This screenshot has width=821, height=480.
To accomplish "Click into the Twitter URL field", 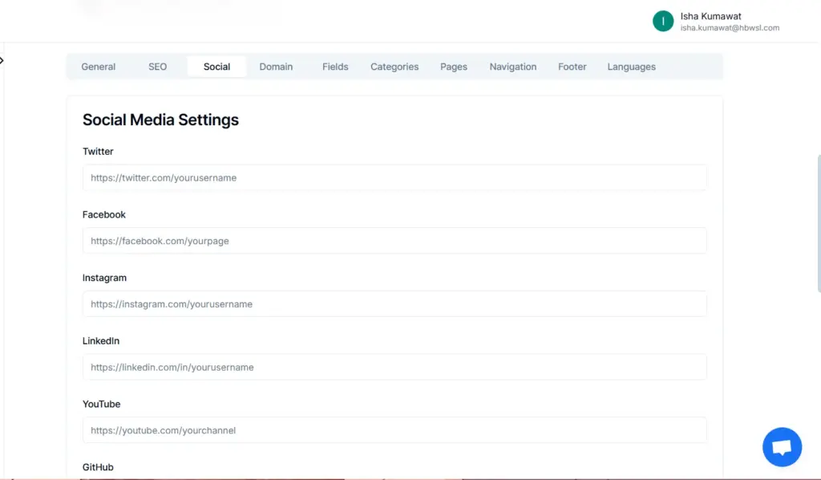I will [394, 177].
